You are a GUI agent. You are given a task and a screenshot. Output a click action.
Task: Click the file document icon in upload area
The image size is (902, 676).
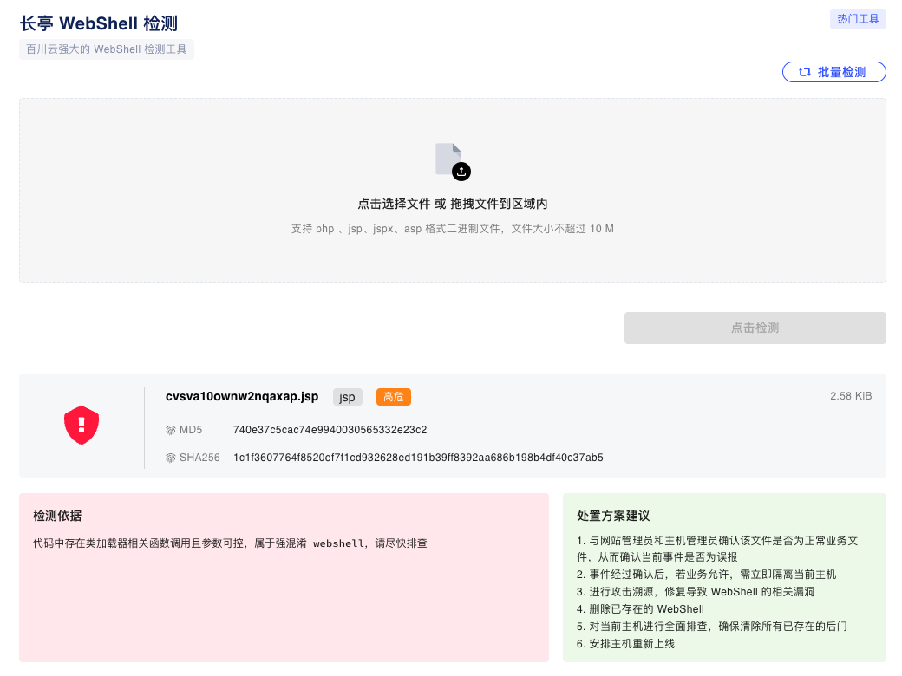tap(448, 159)
